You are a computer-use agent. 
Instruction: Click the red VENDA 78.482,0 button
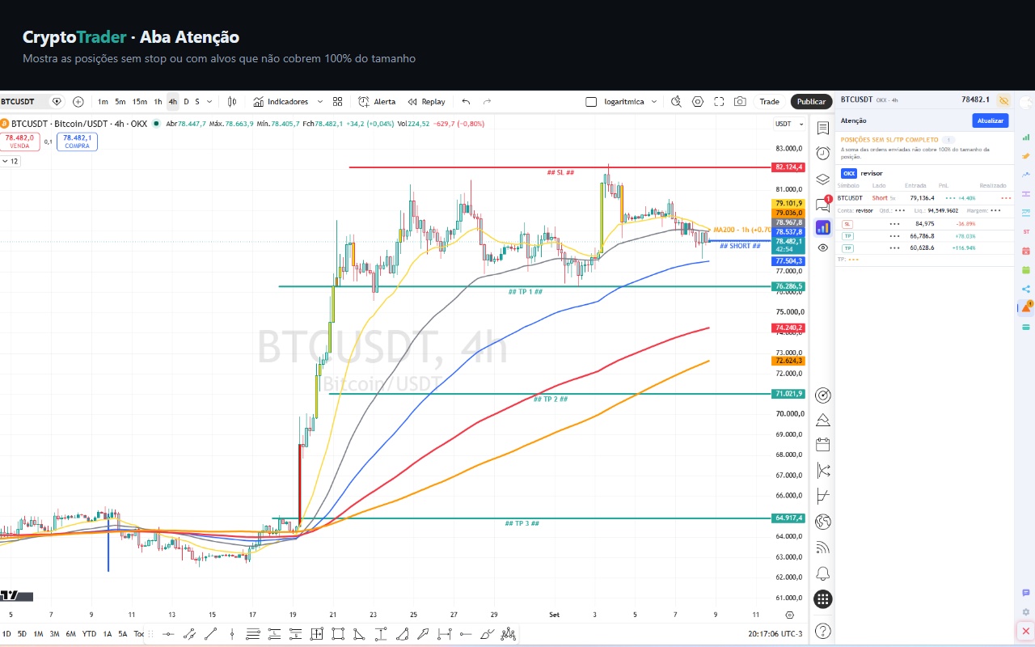(x=19, y=142)
